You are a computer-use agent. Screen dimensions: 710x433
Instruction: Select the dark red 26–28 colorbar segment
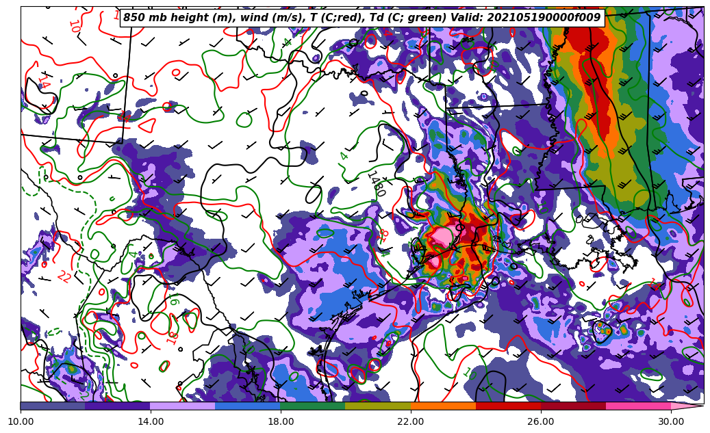tap(573, 406)
